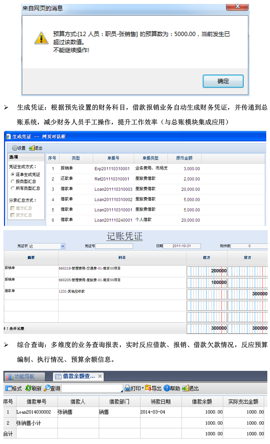
Task: Open 帮助 help icon
Action: [x=167, y=388]
